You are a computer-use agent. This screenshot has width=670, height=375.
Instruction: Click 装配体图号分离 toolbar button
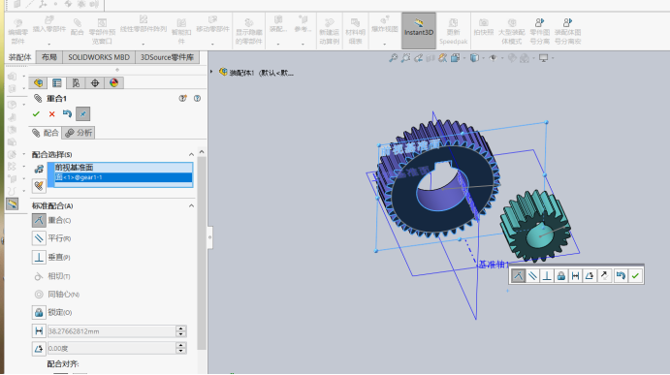[567, 31]
